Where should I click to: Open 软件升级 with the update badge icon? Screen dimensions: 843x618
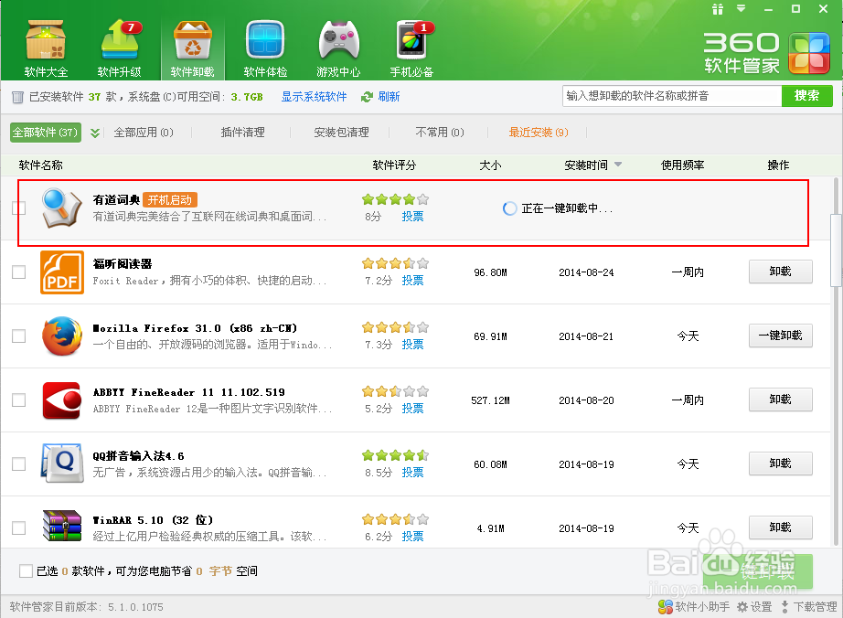coord(118,41)
